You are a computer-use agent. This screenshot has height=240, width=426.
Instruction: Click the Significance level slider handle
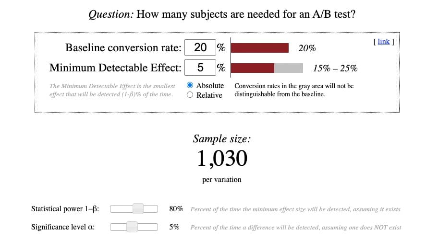tap(132, 227)
